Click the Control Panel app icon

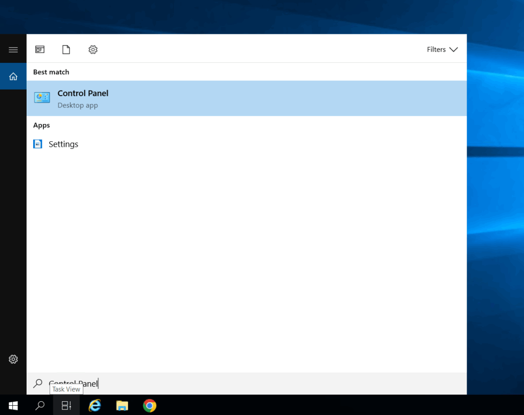pos(42,98)
